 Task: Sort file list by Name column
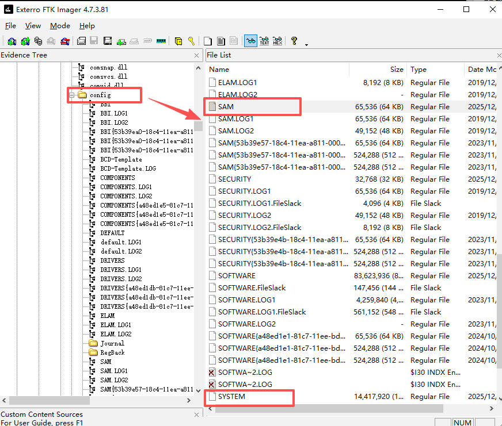[x=277, y=70]
